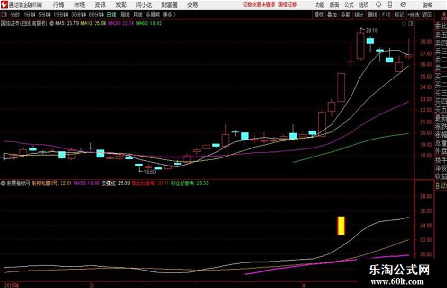Open the 版面 menu
Image resolution: width=447 pixels, height=288 pixels.
(x=334, y=5)
